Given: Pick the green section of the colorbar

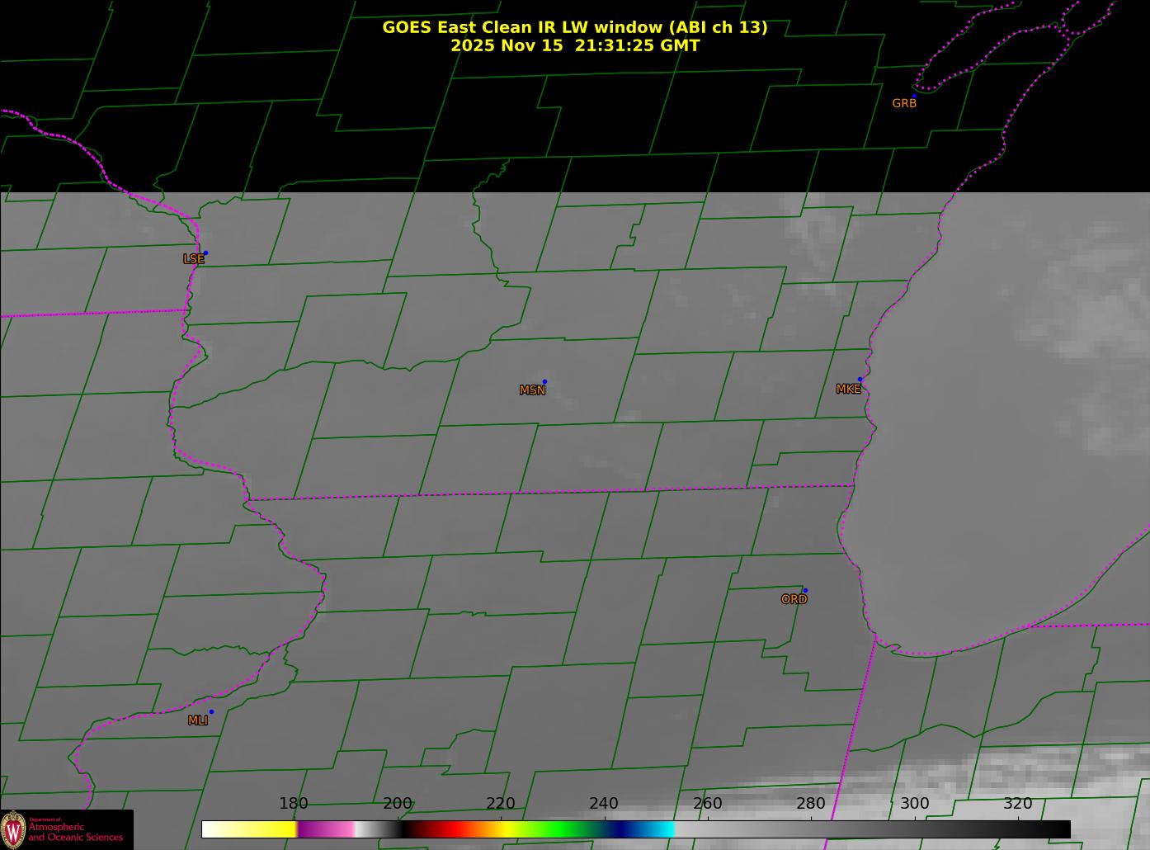Looking at the screenshot, I should (561, 829).
